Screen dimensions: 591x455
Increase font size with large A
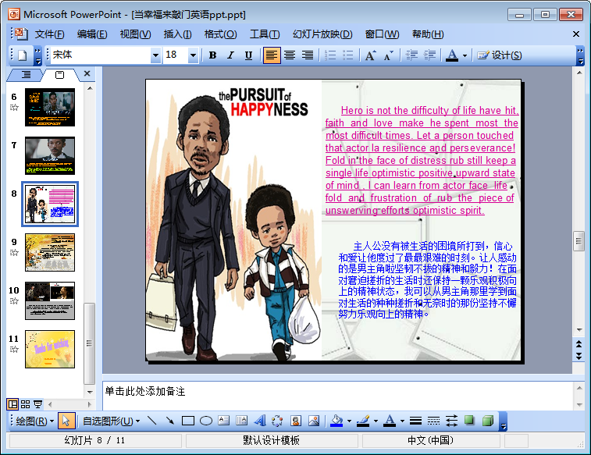coord(370,55)
